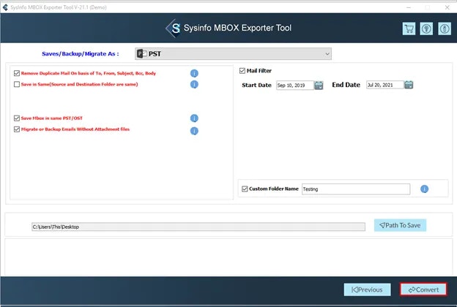The height and width of the screenshot is (307, 457).
Task: Uncheck Custom Folder Name checkbox
Action: [x=245, y=189]
